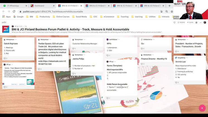The height and width of the screenshot is (117, 208).
Task: Click the Finance Director - Monthly FS text
Action: tap(154, 59)
